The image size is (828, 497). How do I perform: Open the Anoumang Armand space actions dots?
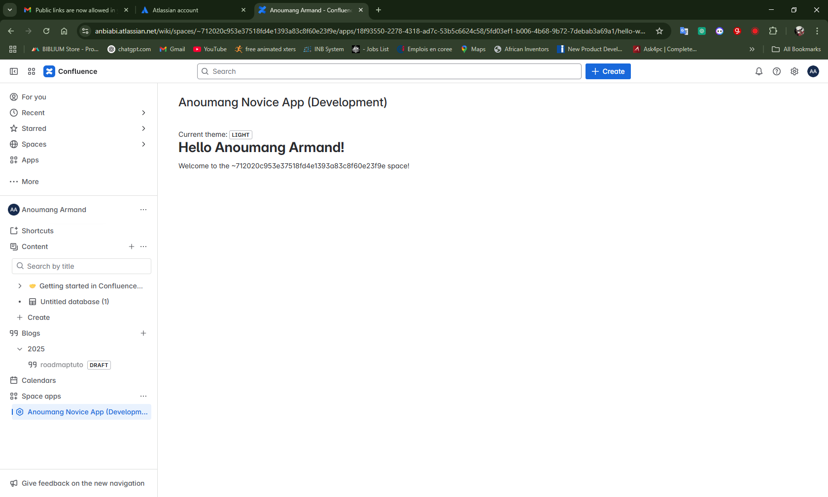143,210
